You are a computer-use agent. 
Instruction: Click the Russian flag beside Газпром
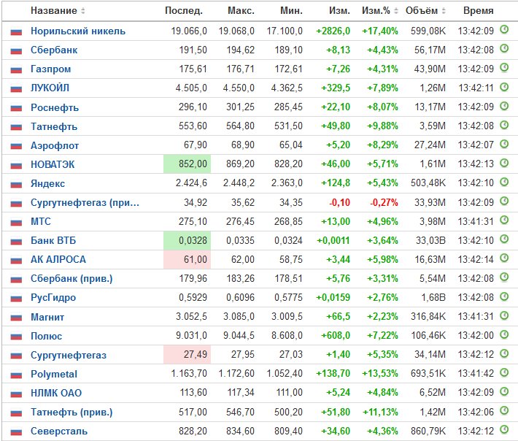(16, 70)
